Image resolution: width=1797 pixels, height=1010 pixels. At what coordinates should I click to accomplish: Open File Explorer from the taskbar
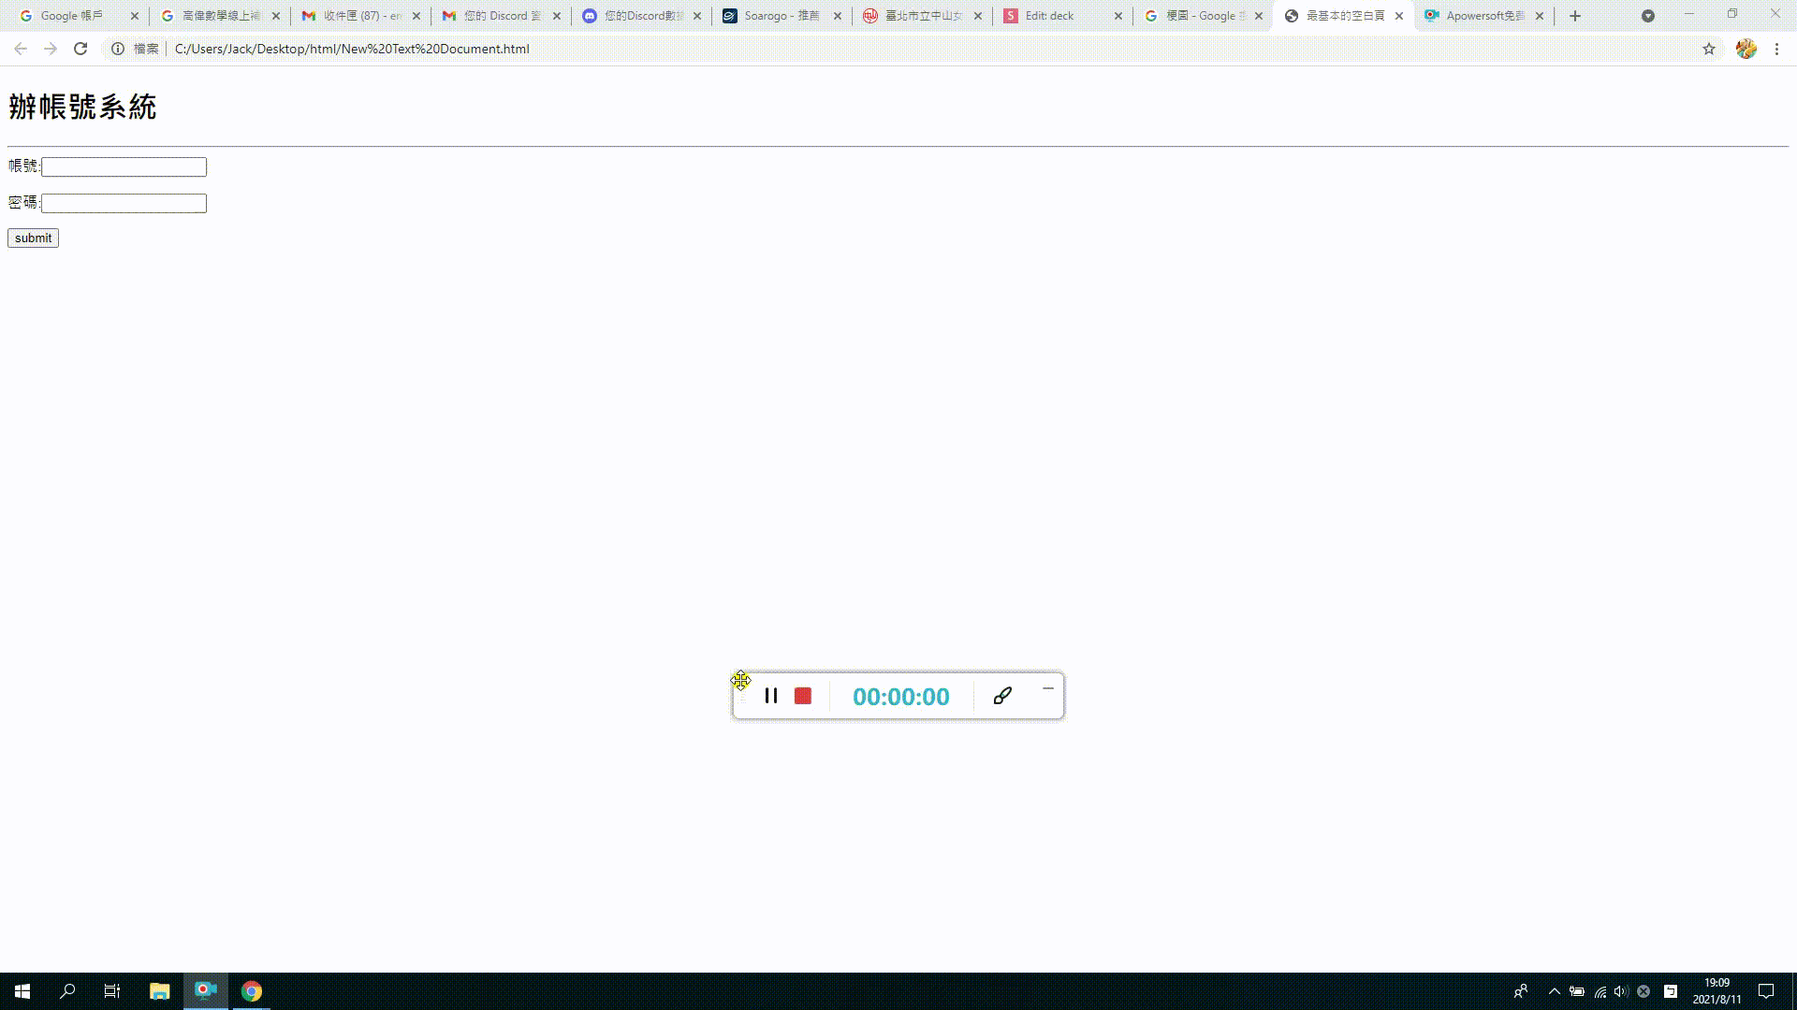159,991
